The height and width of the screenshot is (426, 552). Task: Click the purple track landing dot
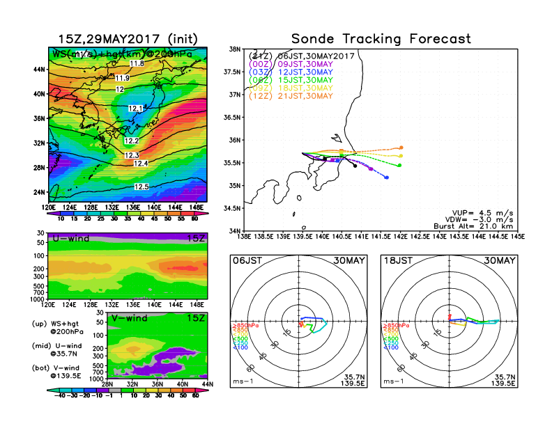point(371,169)
